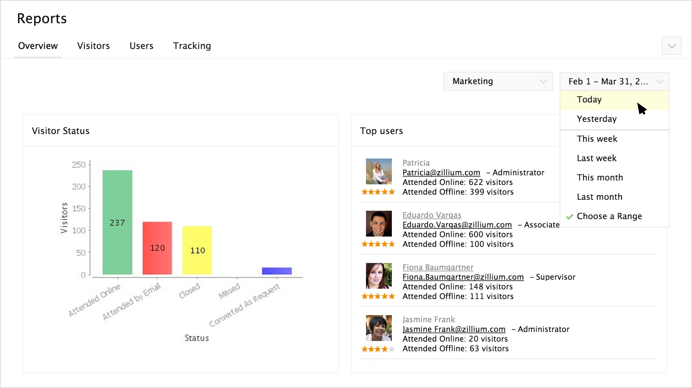Click Patricia's profile photo
692x388 pixels.
click(x=379, y=171)
